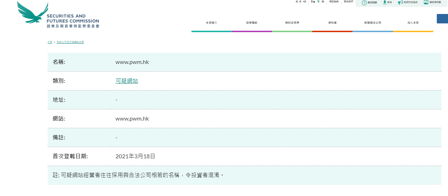Switch language to Eng

tap(313, 2)
